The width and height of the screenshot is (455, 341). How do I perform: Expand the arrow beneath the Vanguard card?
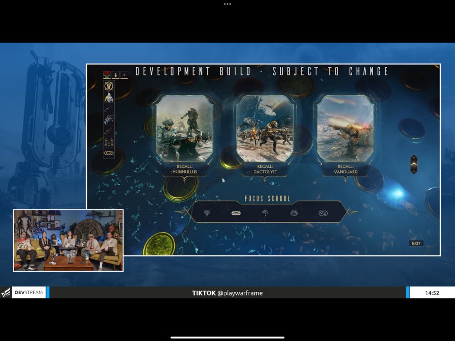(345, 180)
